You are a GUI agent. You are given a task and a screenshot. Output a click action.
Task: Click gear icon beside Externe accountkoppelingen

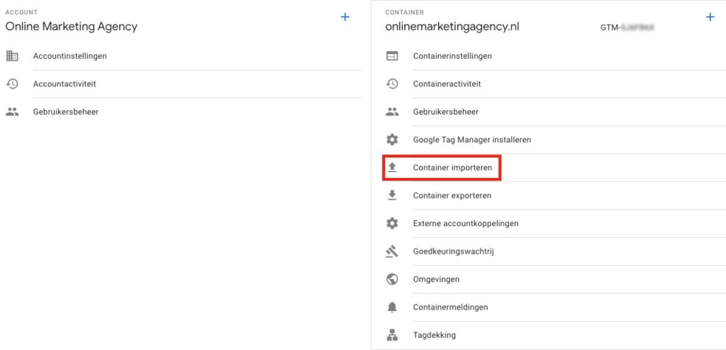[392, 223]
